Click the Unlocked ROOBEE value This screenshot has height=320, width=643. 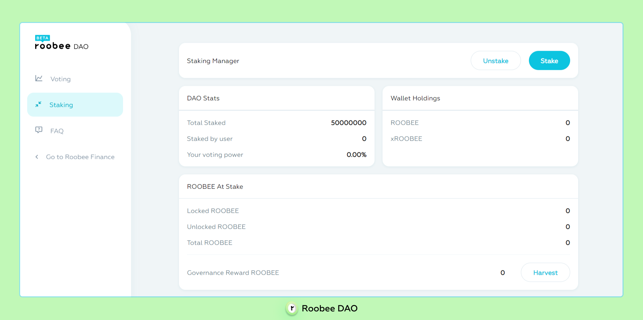click(568, 227)
